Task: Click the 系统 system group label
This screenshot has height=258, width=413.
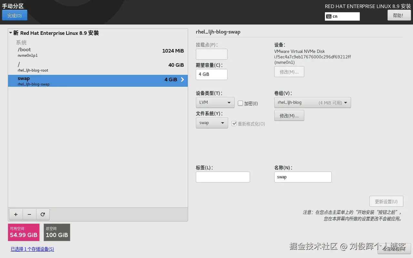Action: tap(21, 43)
